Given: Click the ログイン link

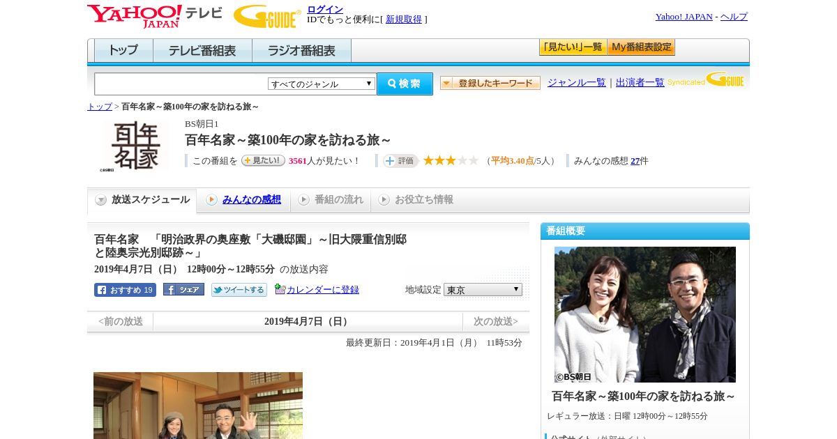Looking at the screenshot, I should pyautogui.click(x=325, y=9).
